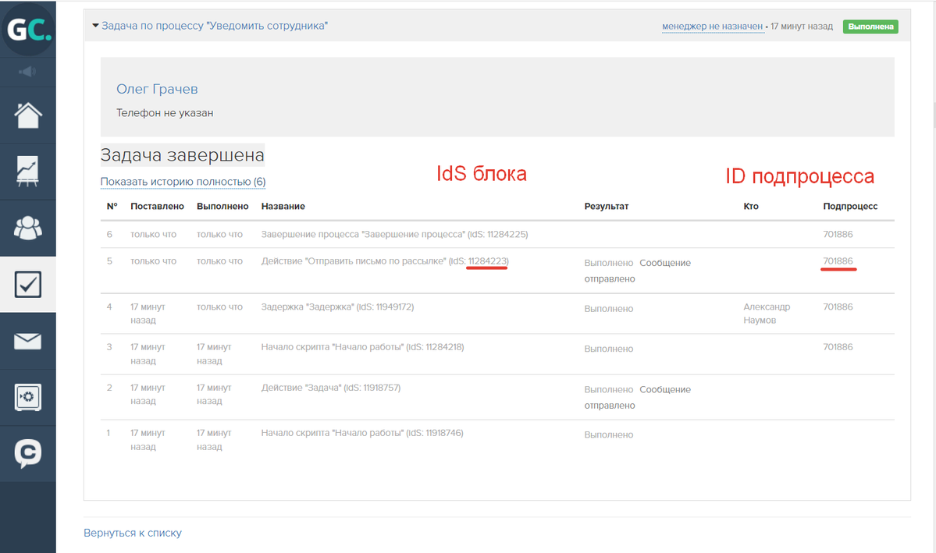Collapse the "Уведомить сотрудника" task header

click(x=209, y=26)
